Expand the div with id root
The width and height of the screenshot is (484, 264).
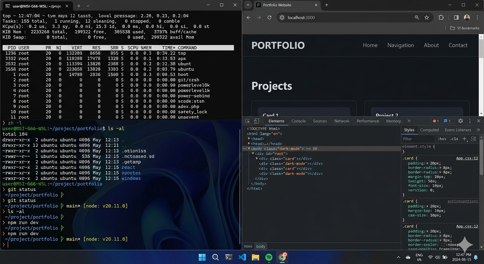(253, 153)
